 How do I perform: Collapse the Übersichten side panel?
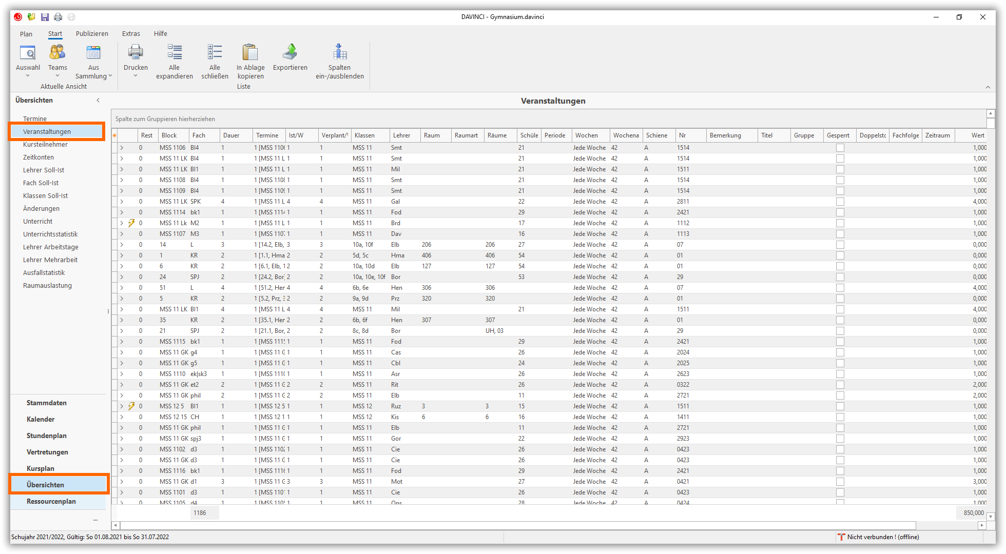98,100
